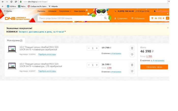Close the Уважаемые покупатели notice
178x111 pixels.
[168, 28]
